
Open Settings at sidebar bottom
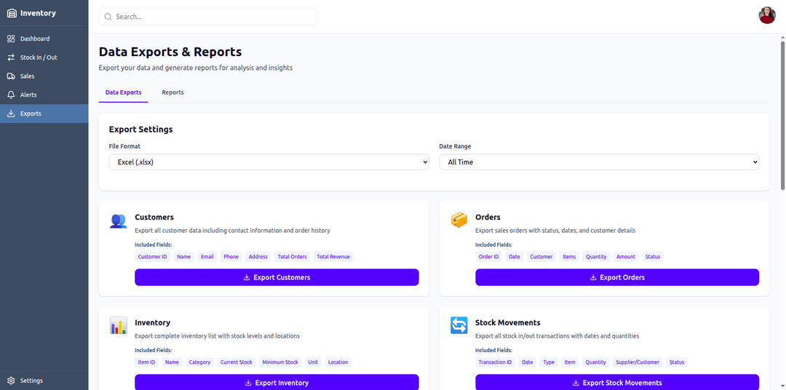click(x=44, y=381)
